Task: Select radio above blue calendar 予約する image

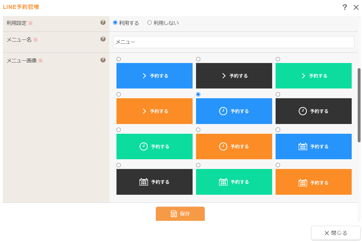Action: point(278,130)
